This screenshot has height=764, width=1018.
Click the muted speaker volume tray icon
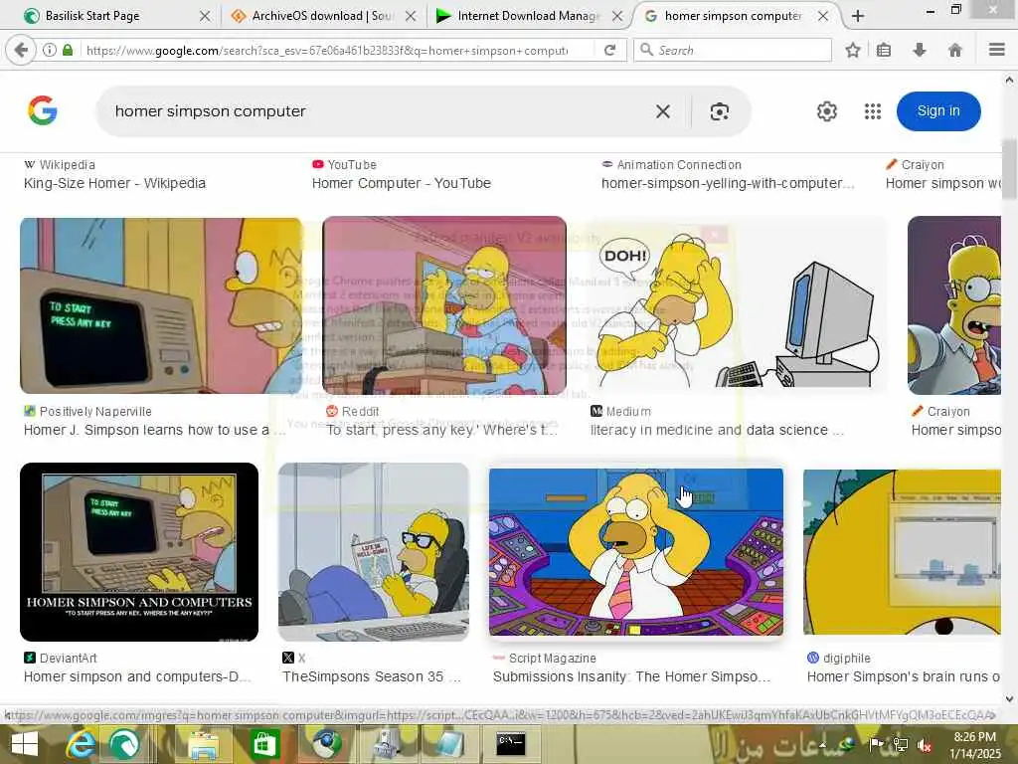(x=925, y=745)
